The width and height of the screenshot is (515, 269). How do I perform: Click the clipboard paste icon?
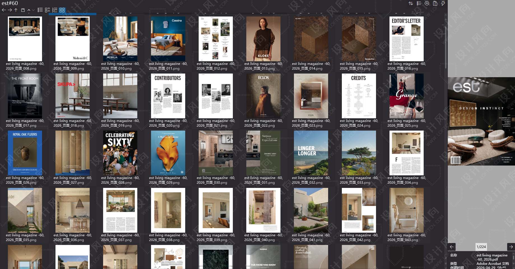click(435, 3)
